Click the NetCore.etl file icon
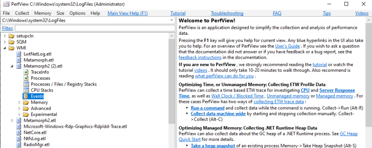The width and height of the screenshot is (372, 148). click(x=19, y=132)
